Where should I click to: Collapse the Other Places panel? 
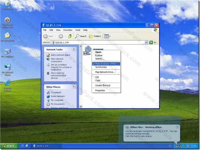[x=74, y=86]
